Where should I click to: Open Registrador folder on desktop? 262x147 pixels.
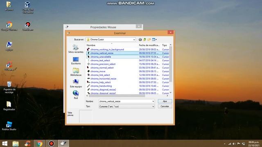(9, 106)
